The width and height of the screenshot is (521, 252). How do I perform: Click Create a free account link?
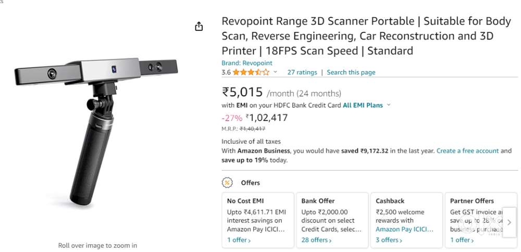467,151
